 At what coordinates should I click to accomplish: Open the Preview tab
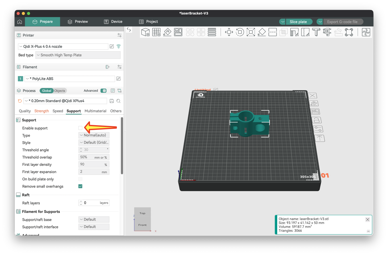78,22
